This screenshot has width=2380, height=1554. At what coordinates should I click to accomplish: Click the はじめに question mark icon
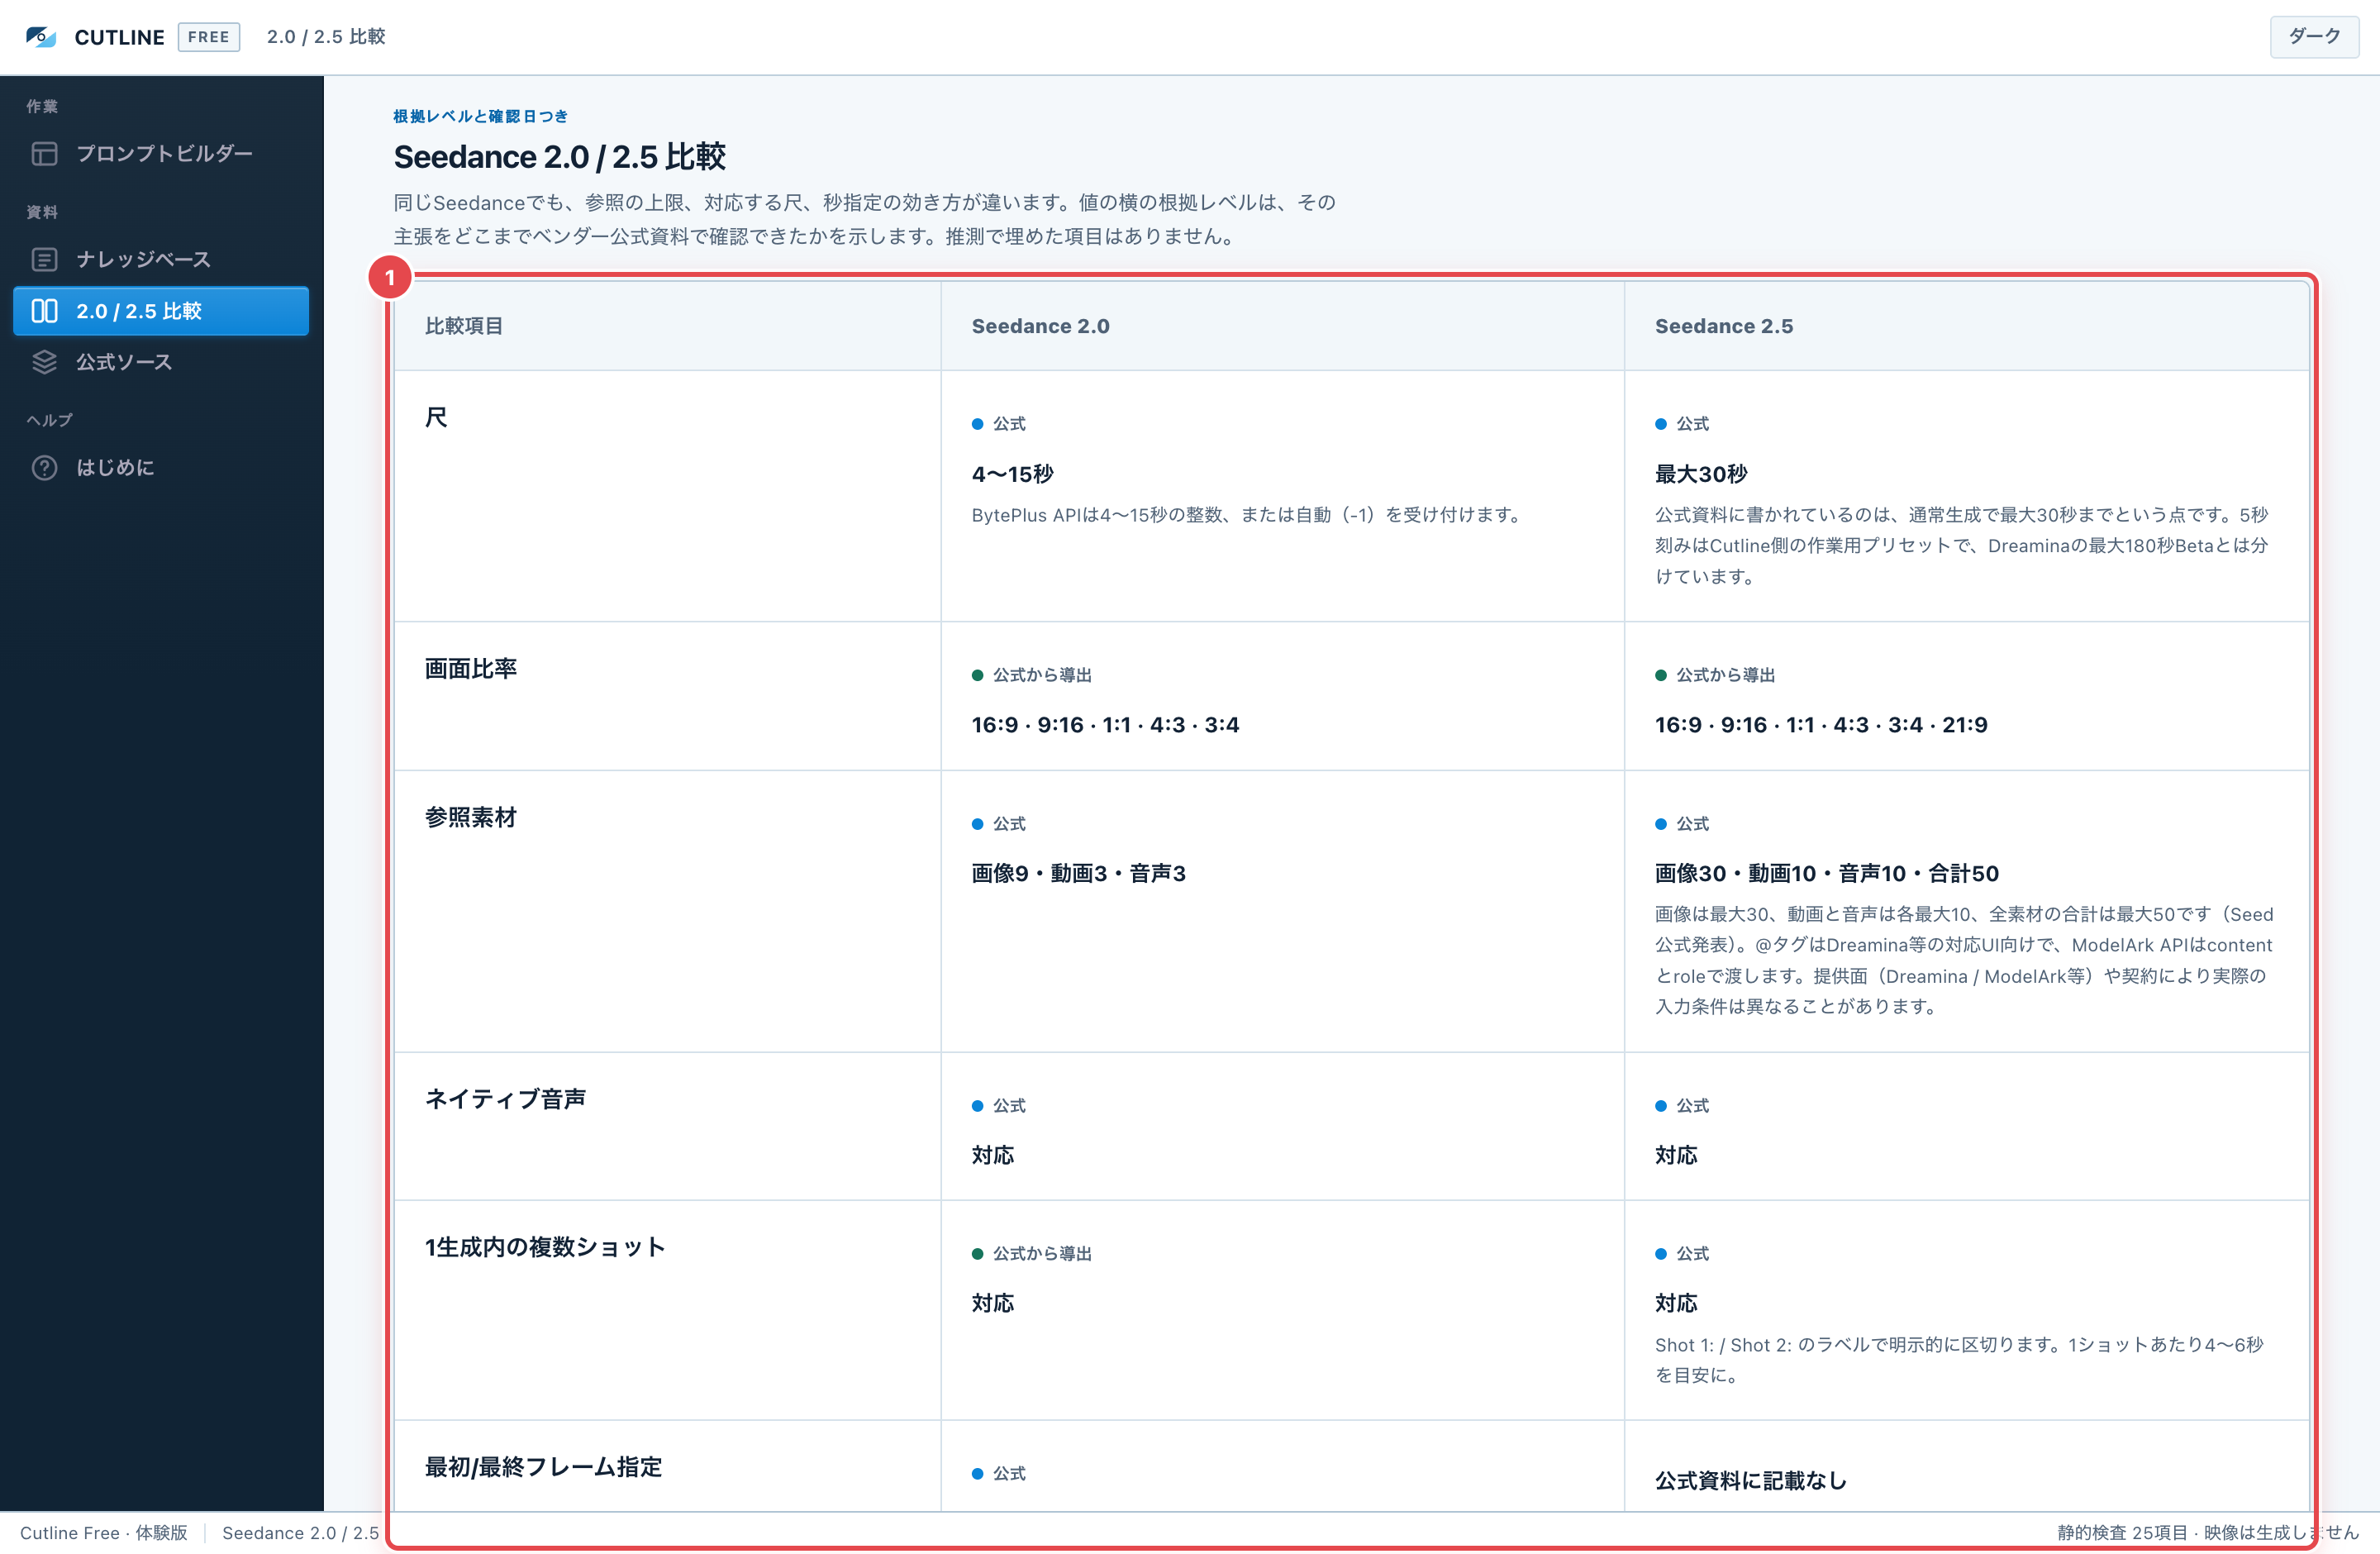(x=44, y=467)
